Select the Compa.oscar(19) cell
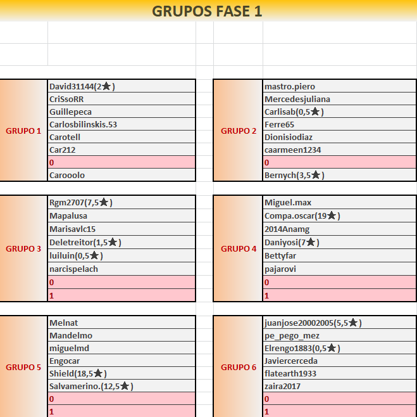The height and width of the screenshot is (417, 417). 339,216
